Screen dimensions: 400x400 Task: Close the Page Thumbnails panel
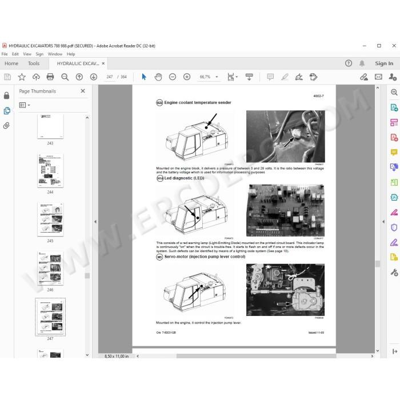83,91
